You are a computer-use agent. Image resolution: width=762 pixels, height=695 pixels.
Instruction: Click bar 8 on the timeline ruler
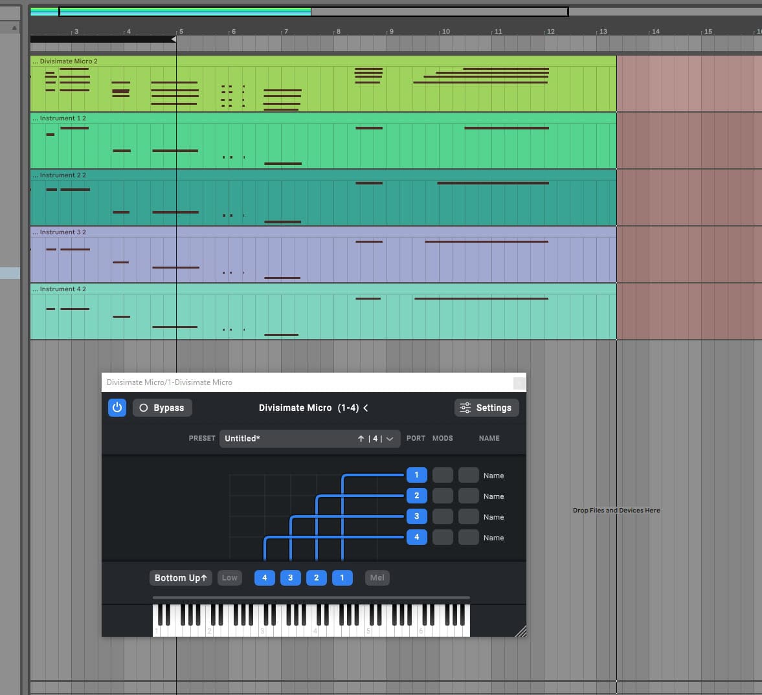tap(338, 32)
